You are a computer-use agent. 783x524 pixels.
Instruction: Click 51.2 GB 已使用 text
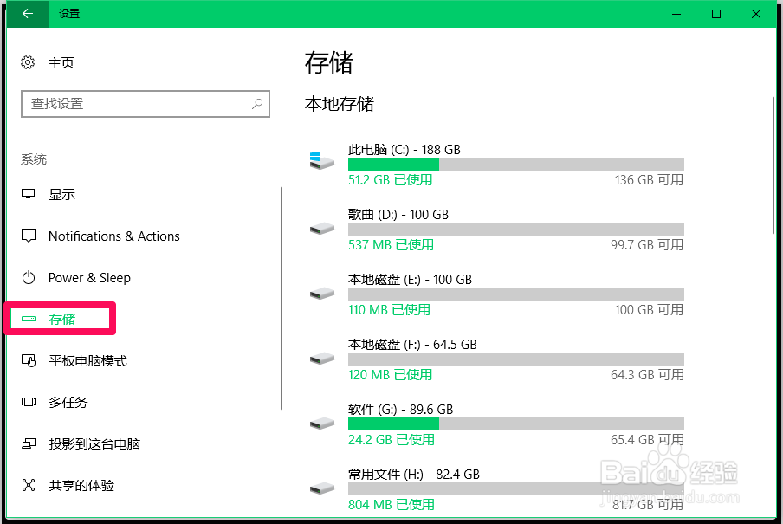(390, 180)
